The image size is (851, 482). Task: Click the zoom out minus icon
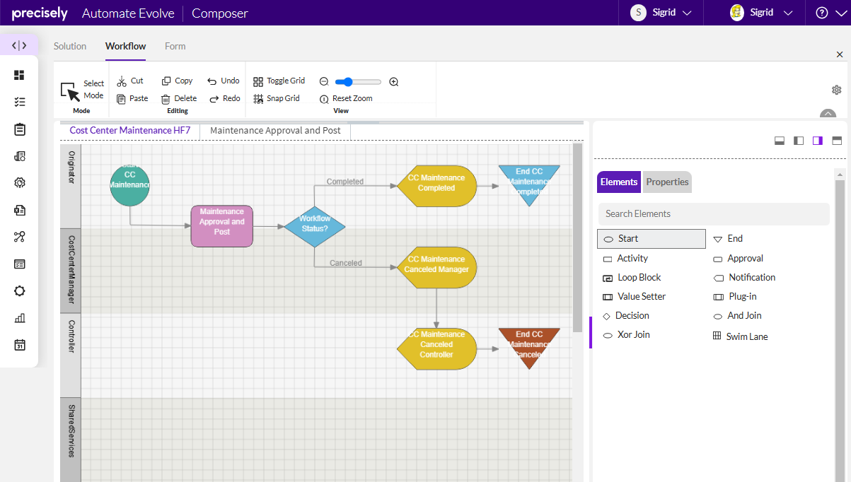pyautogui.click(x=324, y=81)
